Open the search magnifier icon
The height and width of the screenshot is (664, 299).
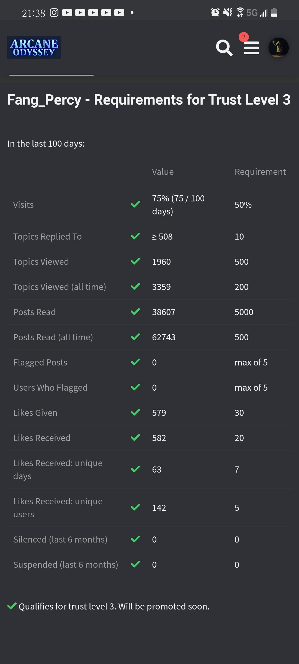click(224, 48)
